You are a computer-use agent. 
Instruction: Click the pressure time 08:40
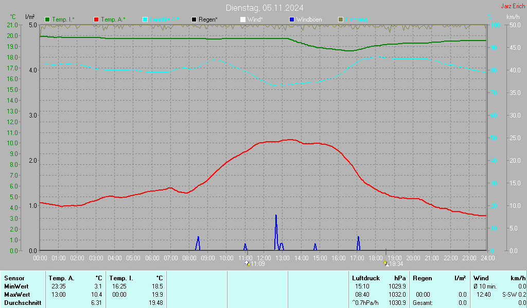362,295
